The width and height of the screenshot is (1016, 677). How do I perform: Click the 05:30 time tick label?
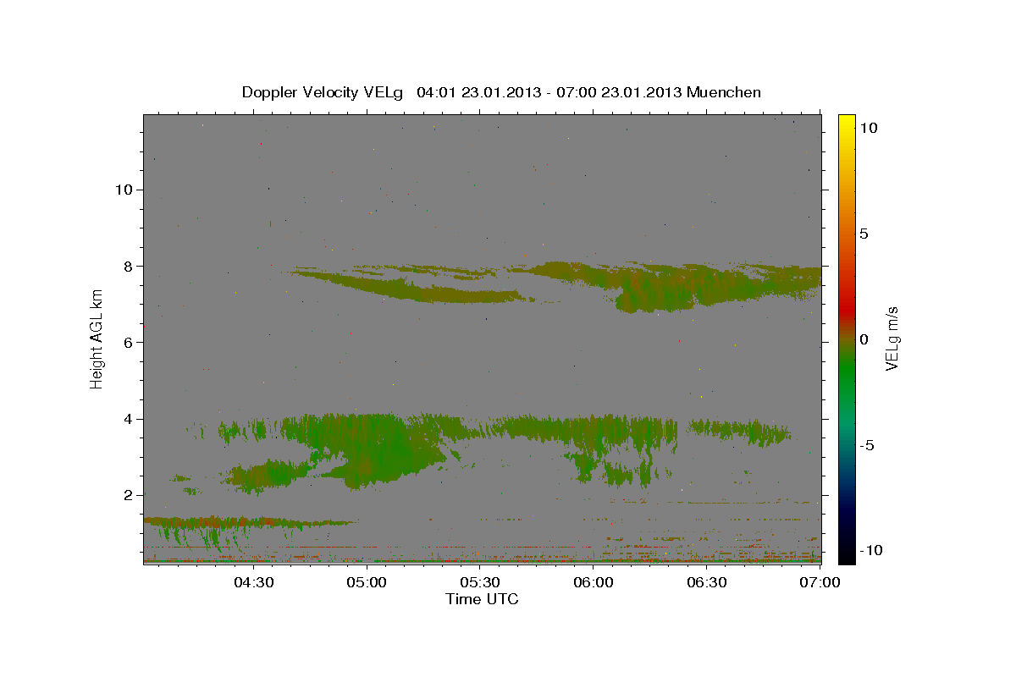tap(480, 582)
